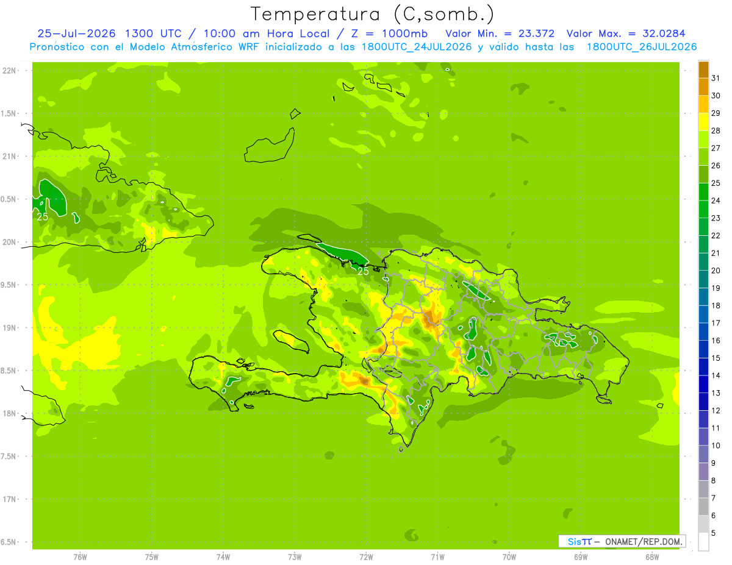The width and height of the screenshot is (732, 565).
Task: Click the dark orange swatch above 31
Action: [703, 69]
